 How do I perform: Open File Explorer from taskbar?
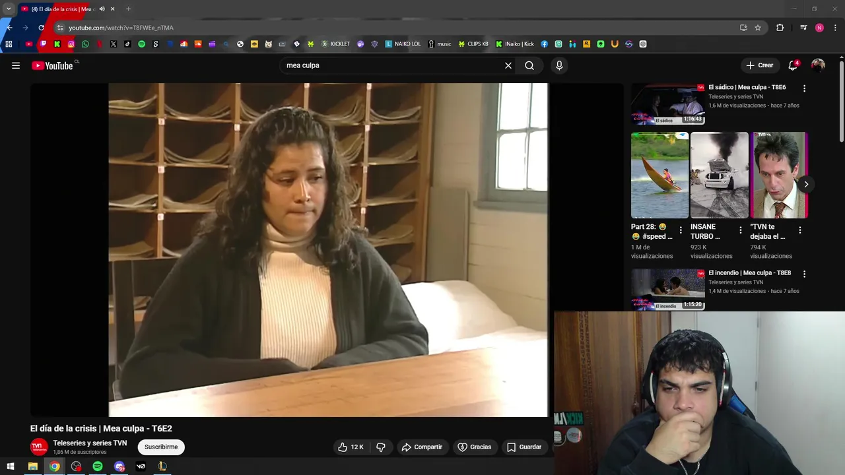(x=32, y=466)
